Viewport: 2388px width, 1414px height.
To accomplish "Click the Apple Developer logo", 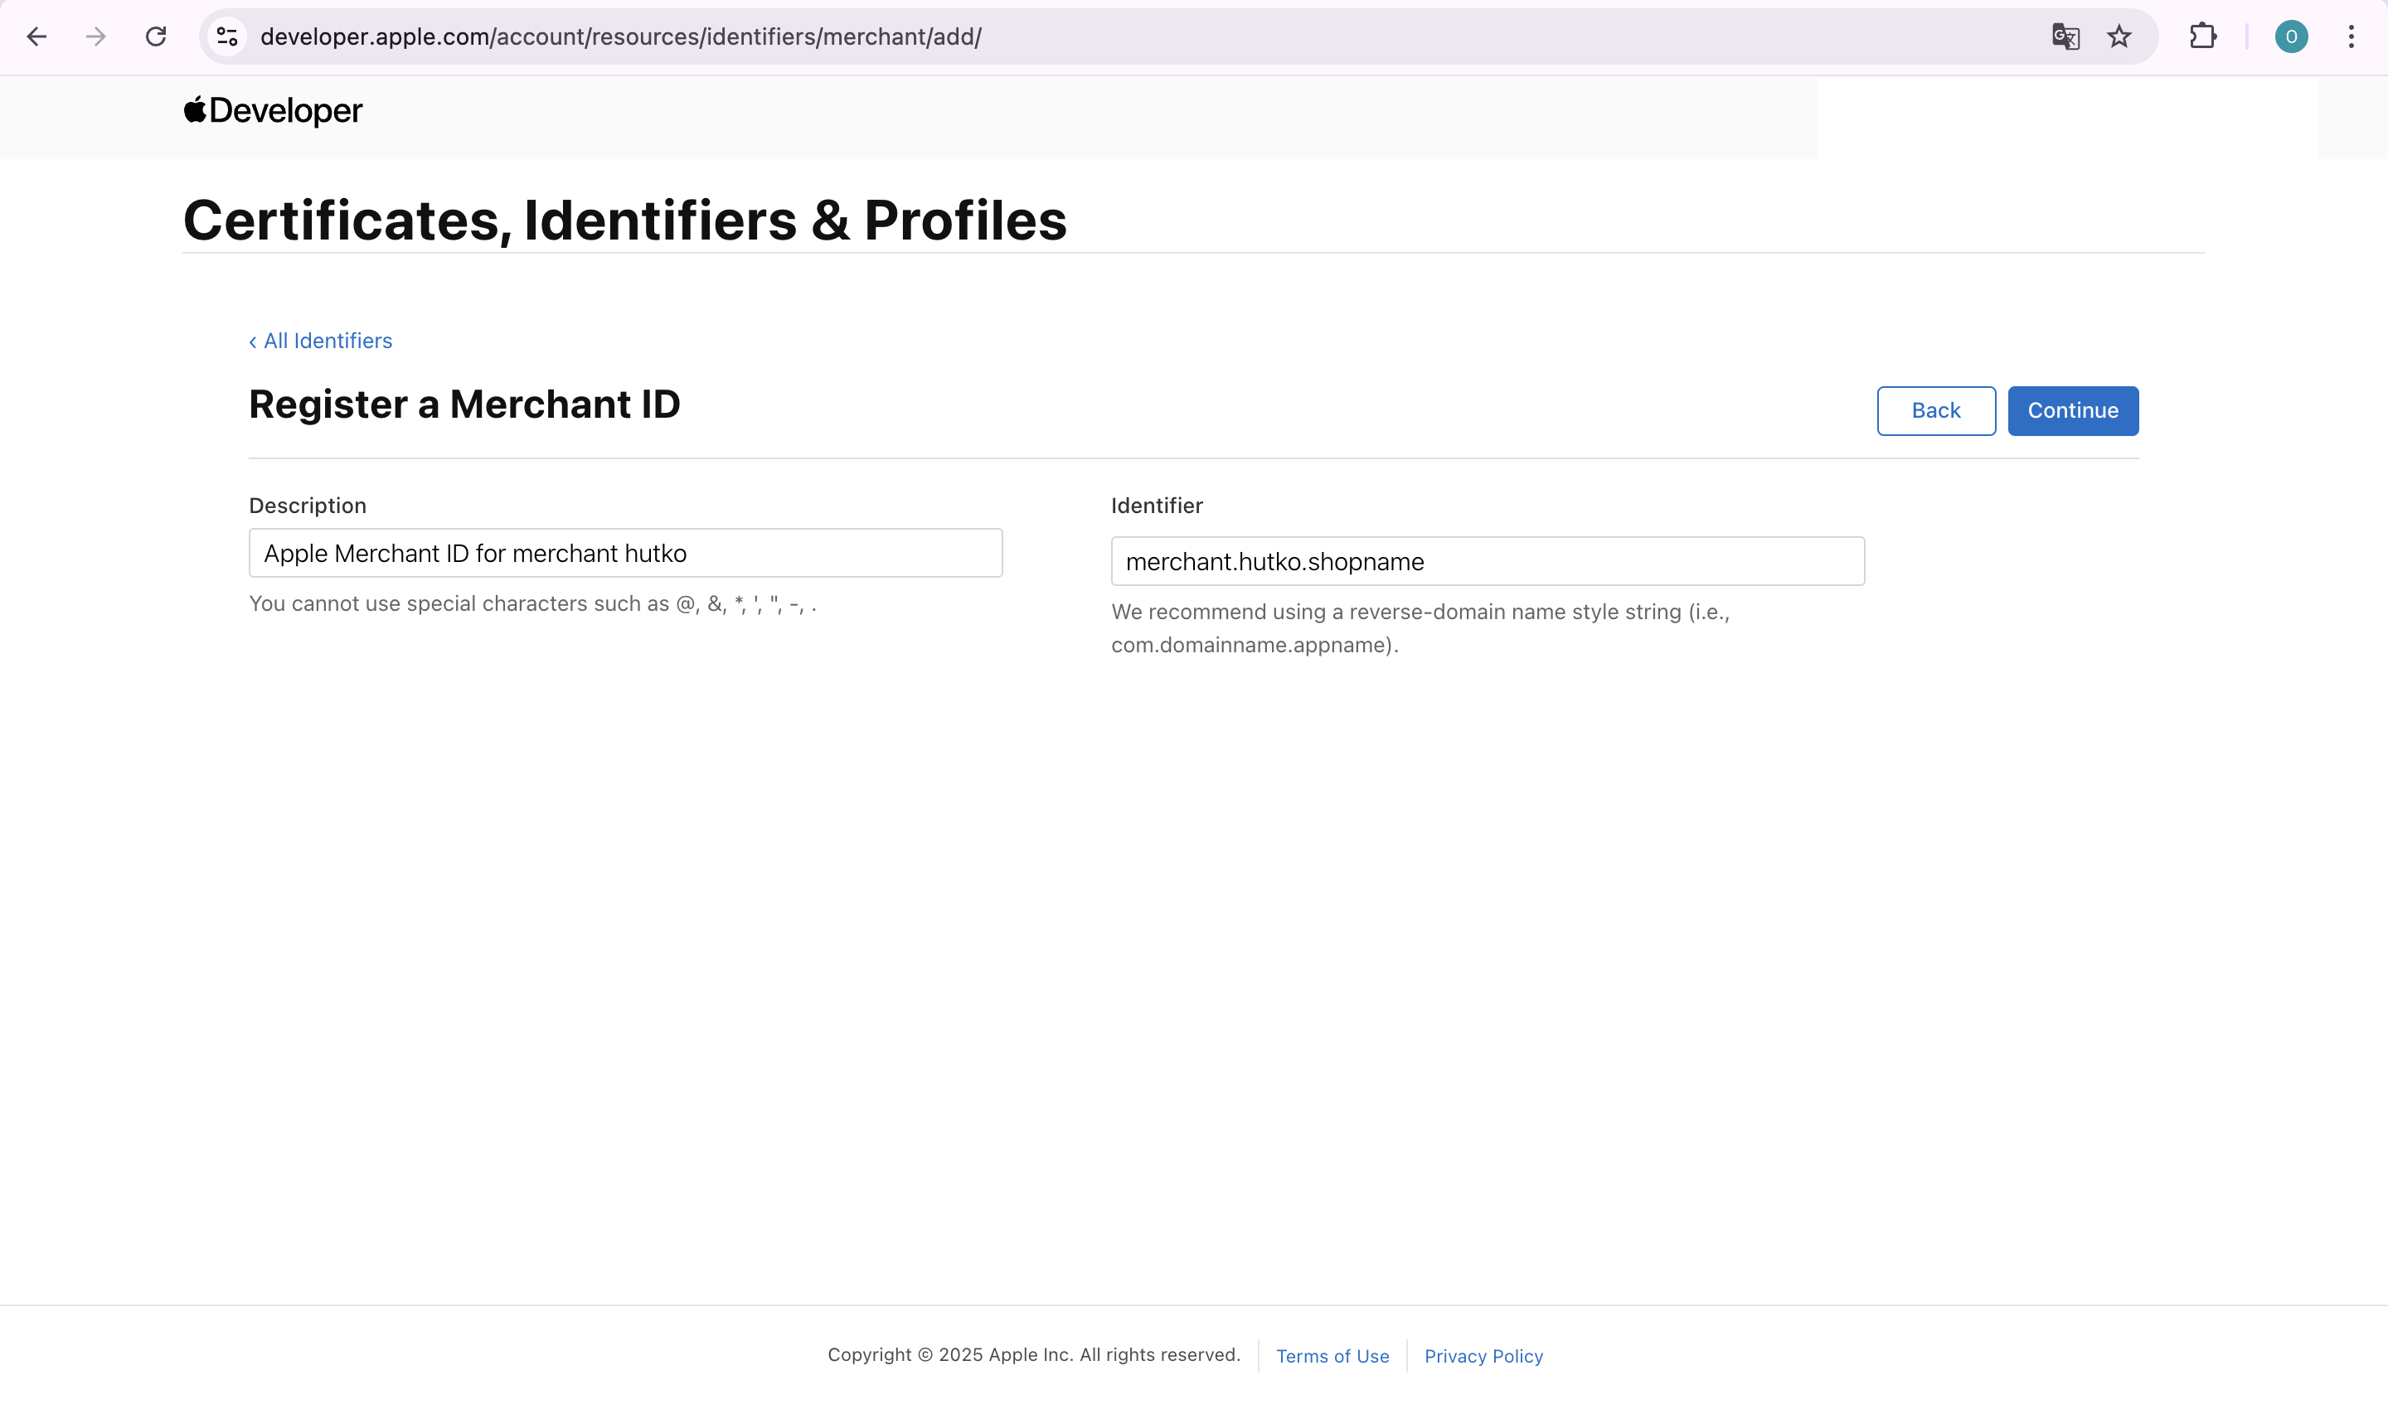I will pos(273,110).
